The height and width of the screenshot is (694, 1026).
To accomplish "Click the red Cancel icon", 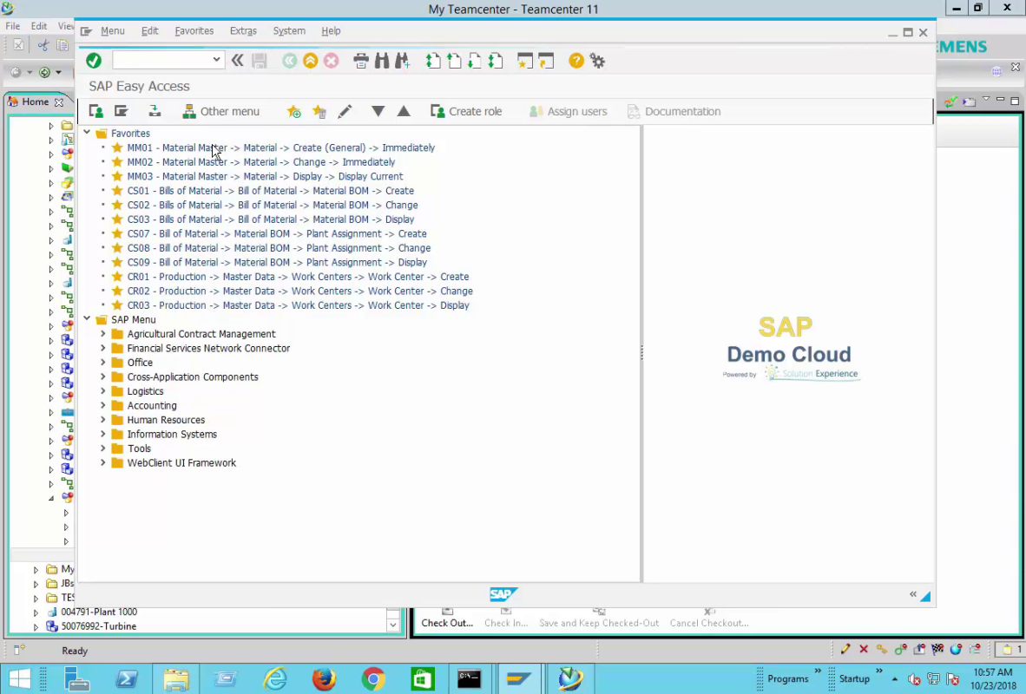I will click(x=331, y=61).
